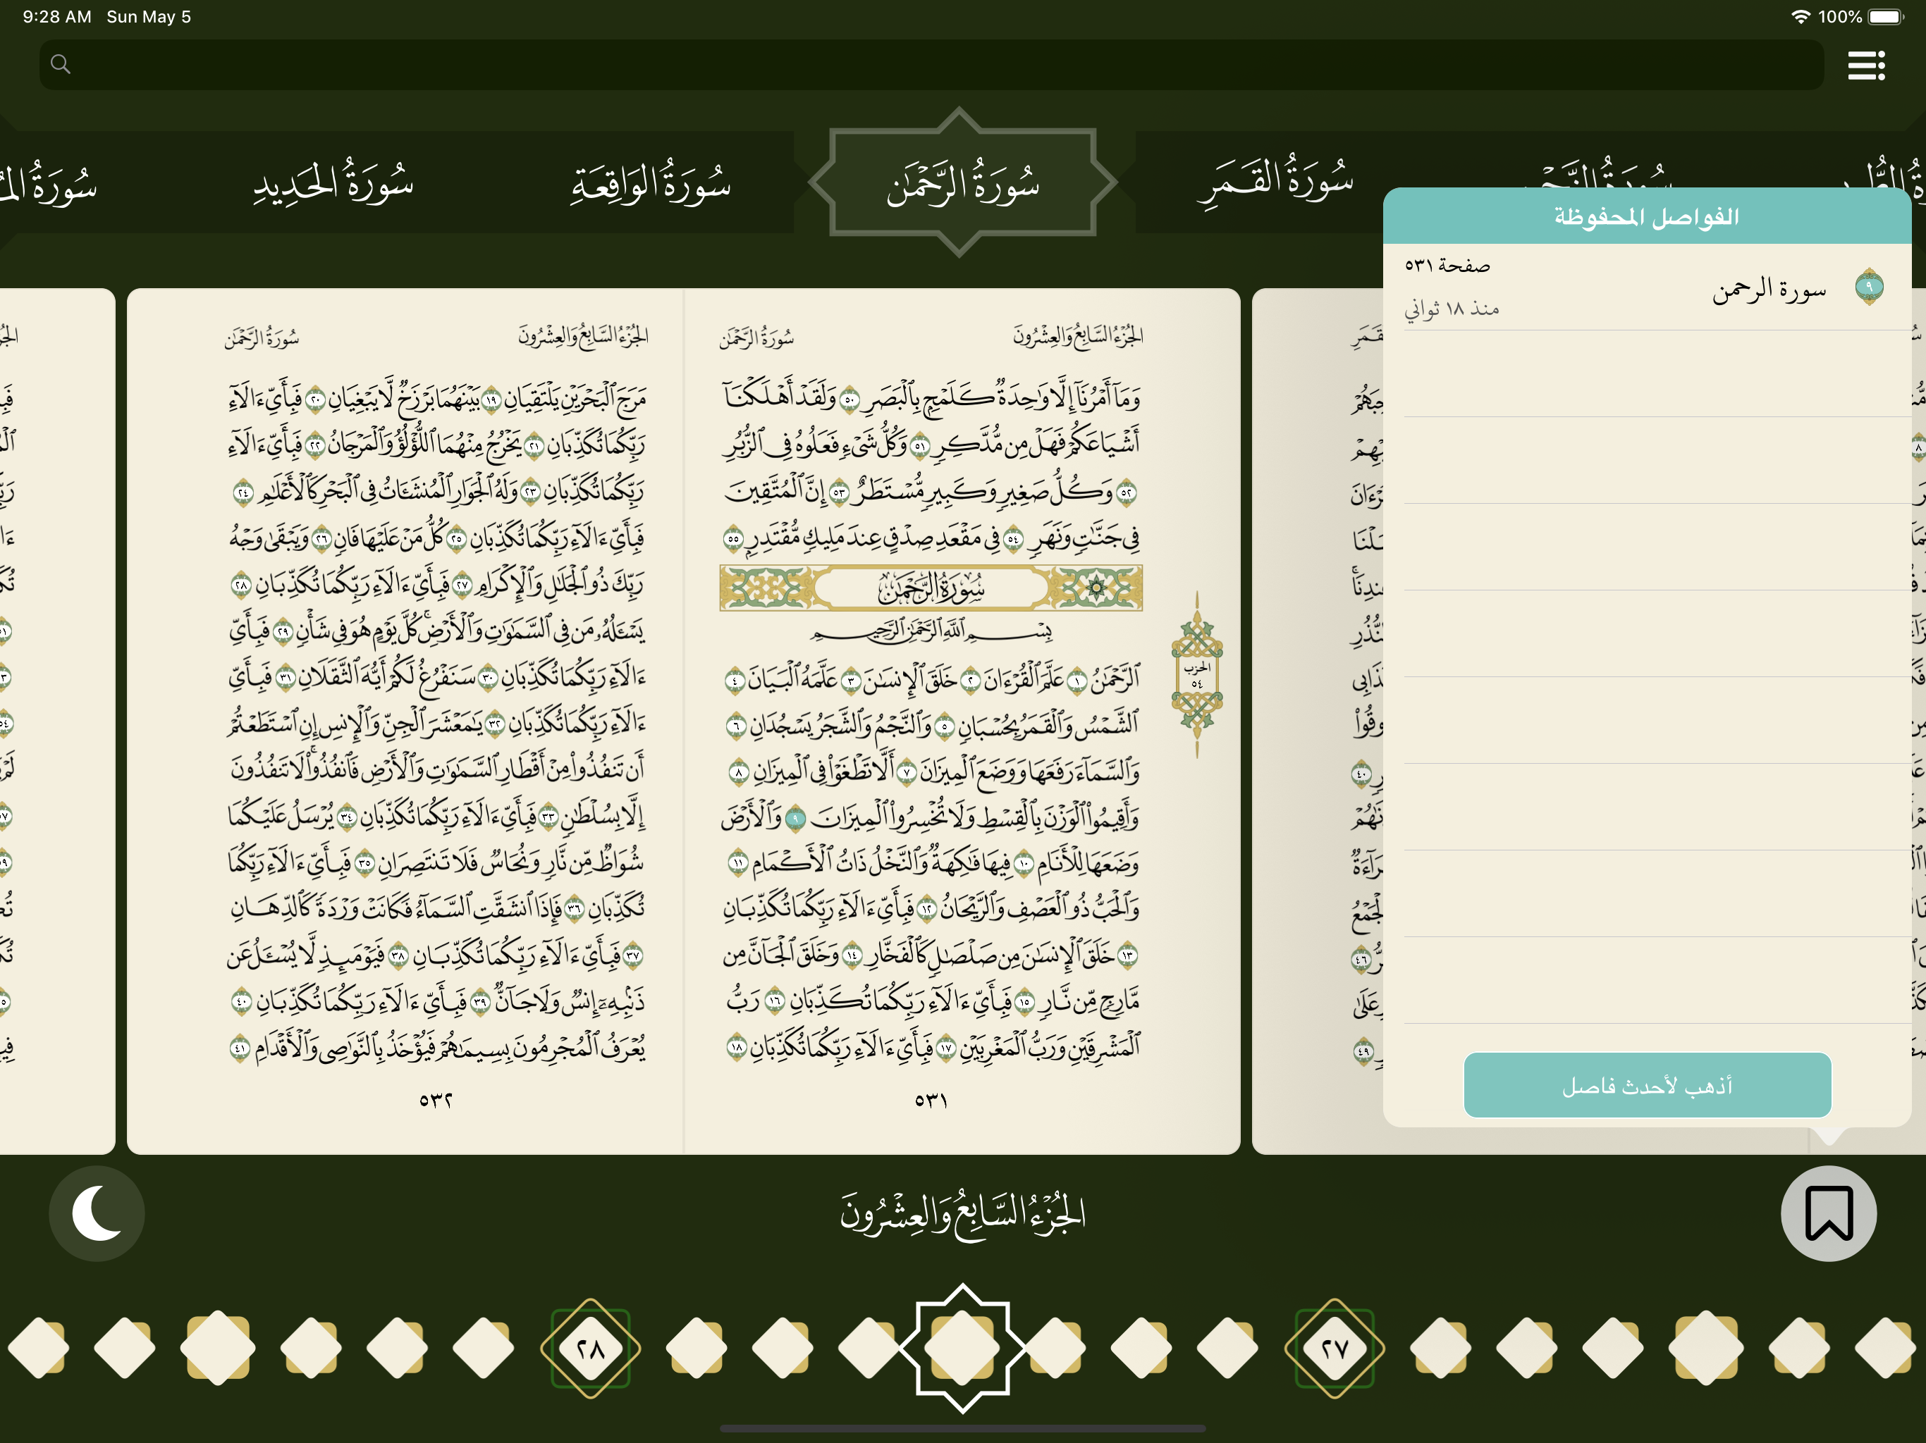Image resolution: width=1926 pixels, height=1443 pixels.
Task: Click the الجزء السابع والعشرون title at bottom
Action: pyautogui.click(x=962, y=1214)
